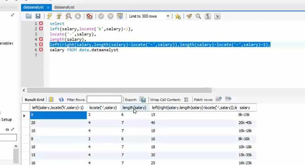This screenshot has height=165, width=305.
Task: Switch to the first dataanalyst tab
Action: coord(33,7)
